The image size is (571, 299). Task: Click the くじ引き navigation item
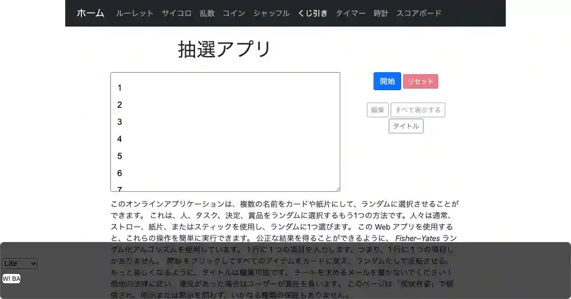click(x=313, y=13)
